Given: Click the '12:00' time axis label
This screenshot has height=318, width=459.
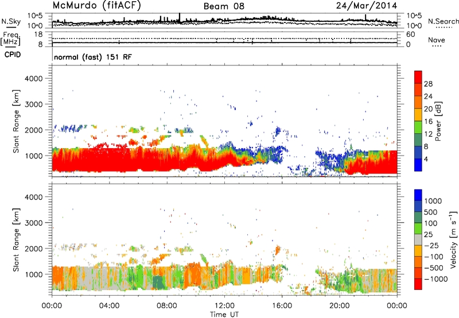Looking at the screenshot, I should pyautogui.click(x=224, y=306).
